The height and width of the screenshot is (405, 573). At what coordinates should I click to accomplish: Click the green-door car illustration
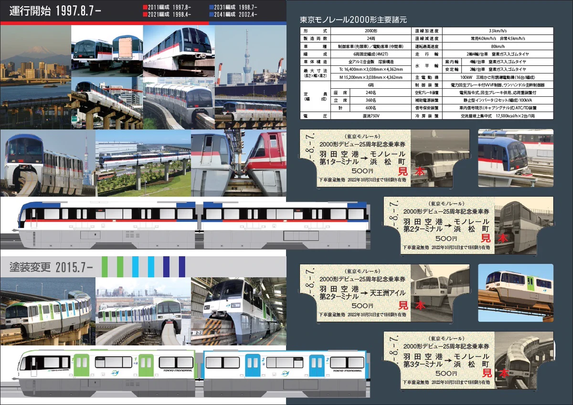point(106,373)
